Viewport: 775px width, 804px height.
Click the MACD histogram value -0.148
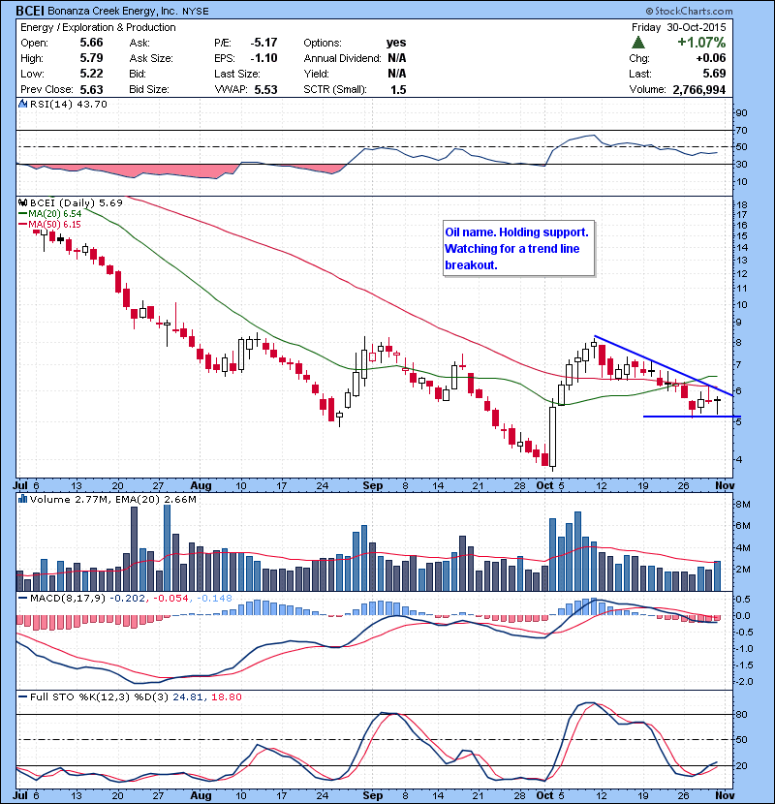click(214, 598)
